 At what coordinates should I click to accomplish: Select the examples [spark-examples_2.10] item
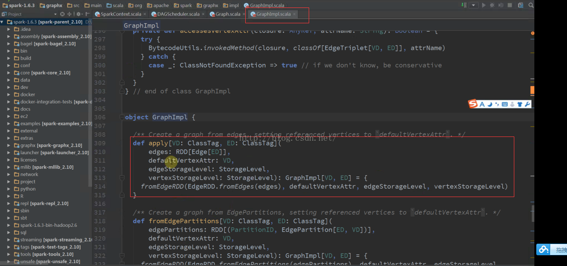click(52, 123)
